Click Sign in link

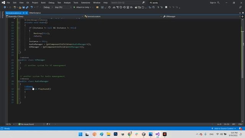(x=213, y=3)
